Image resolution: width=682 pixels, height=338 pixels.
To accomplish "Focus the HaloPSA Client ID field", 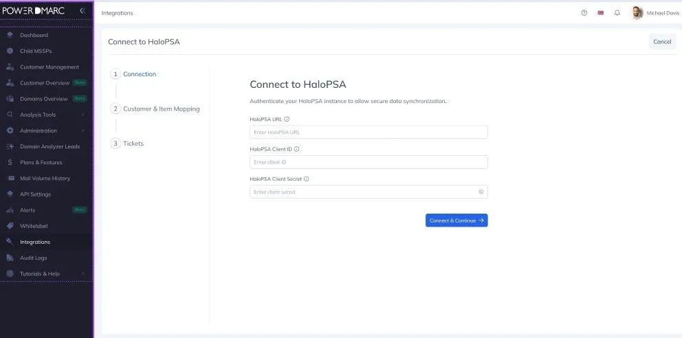I will [x=368, y=162].
